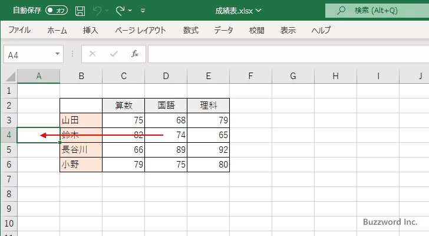Select column F header
The image size is (429, 236).
(251, 76)
